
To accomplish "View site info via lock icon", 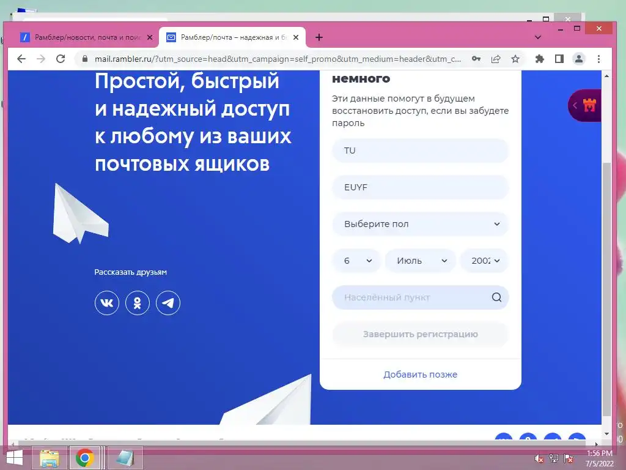I will pos(84,59).
